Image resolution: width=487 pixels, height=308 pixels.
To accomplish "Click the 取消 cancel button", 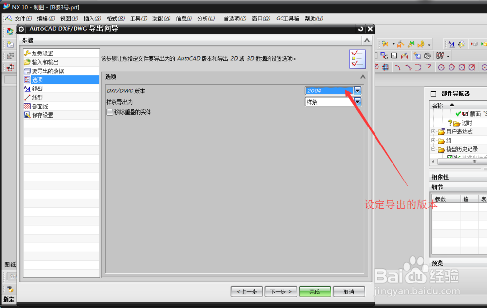I will tap(349, 291).
